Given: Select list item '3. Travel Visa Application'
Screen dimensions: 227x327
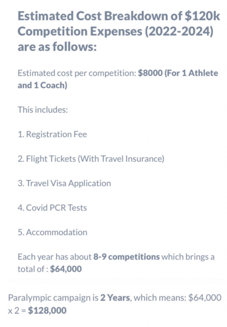Looking at the screenshot, I should [64, 183].
